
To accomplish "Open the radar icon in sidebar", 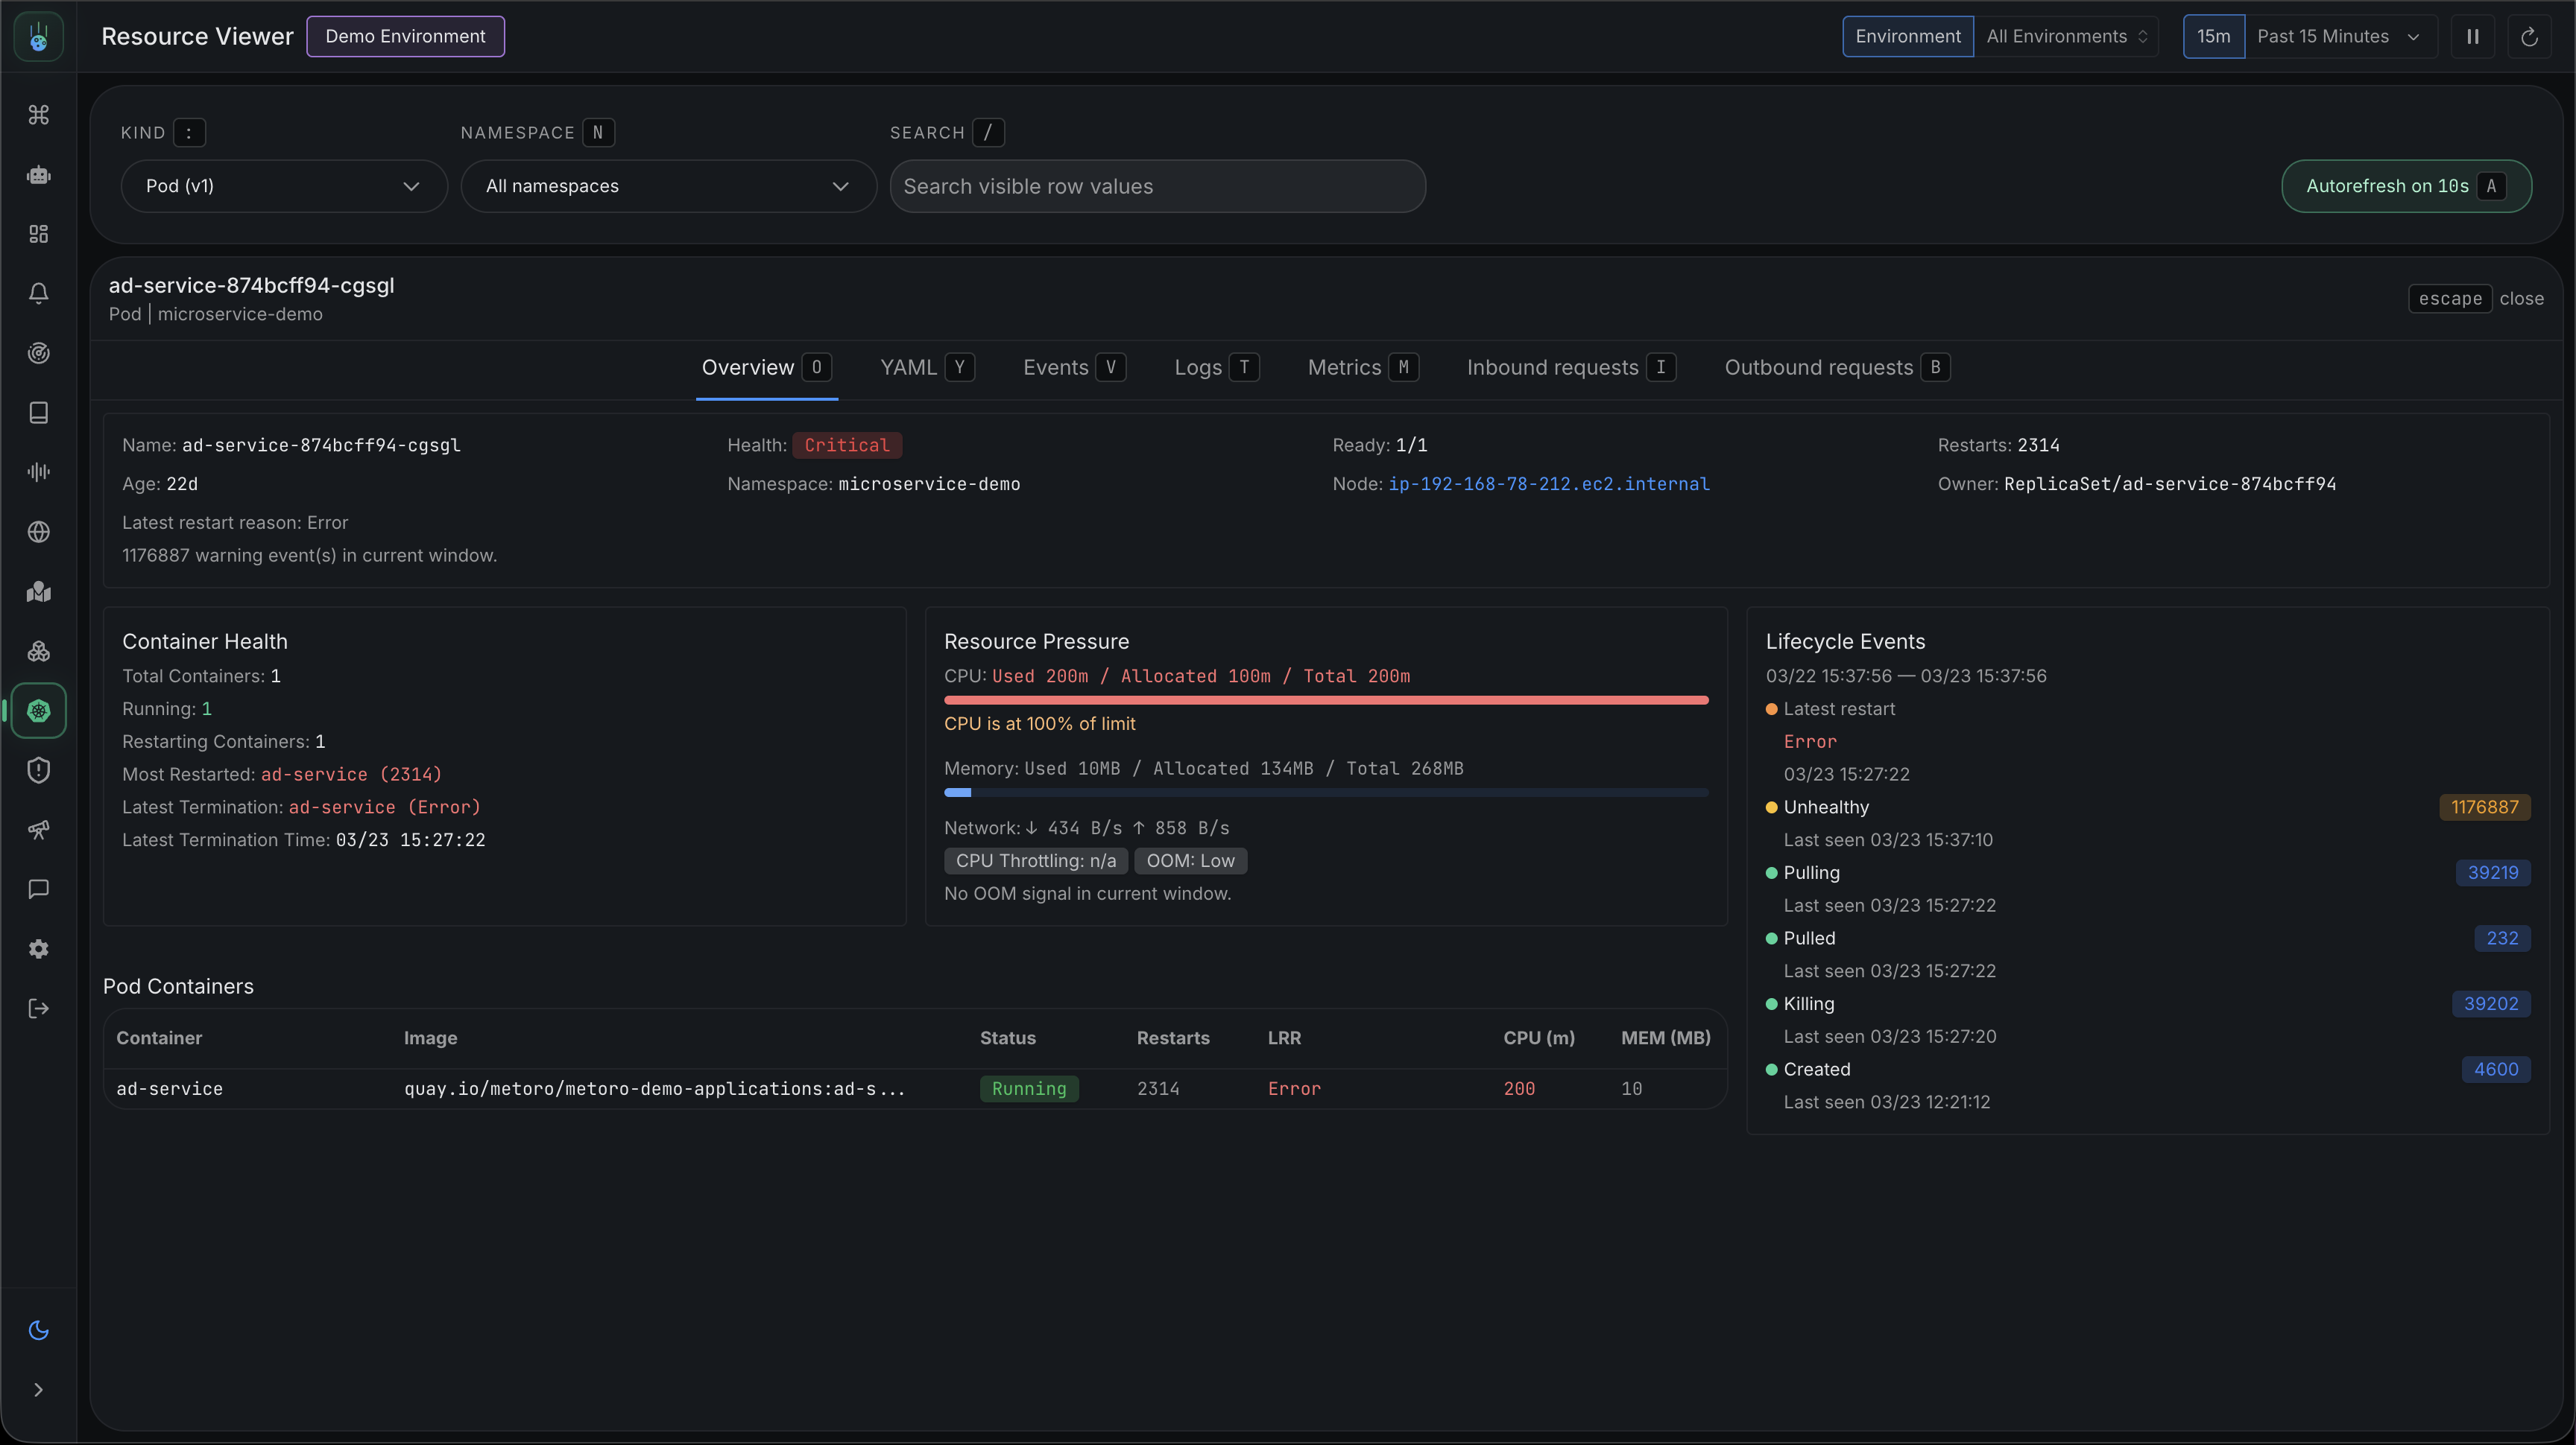I will coord(38,353).
